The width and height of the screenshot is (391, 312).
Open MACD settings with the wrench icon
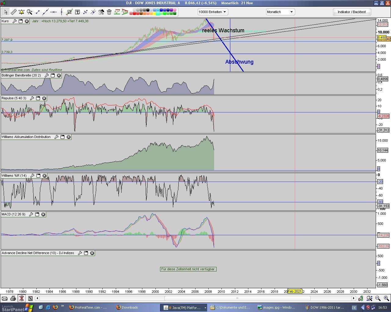[31, 214]
